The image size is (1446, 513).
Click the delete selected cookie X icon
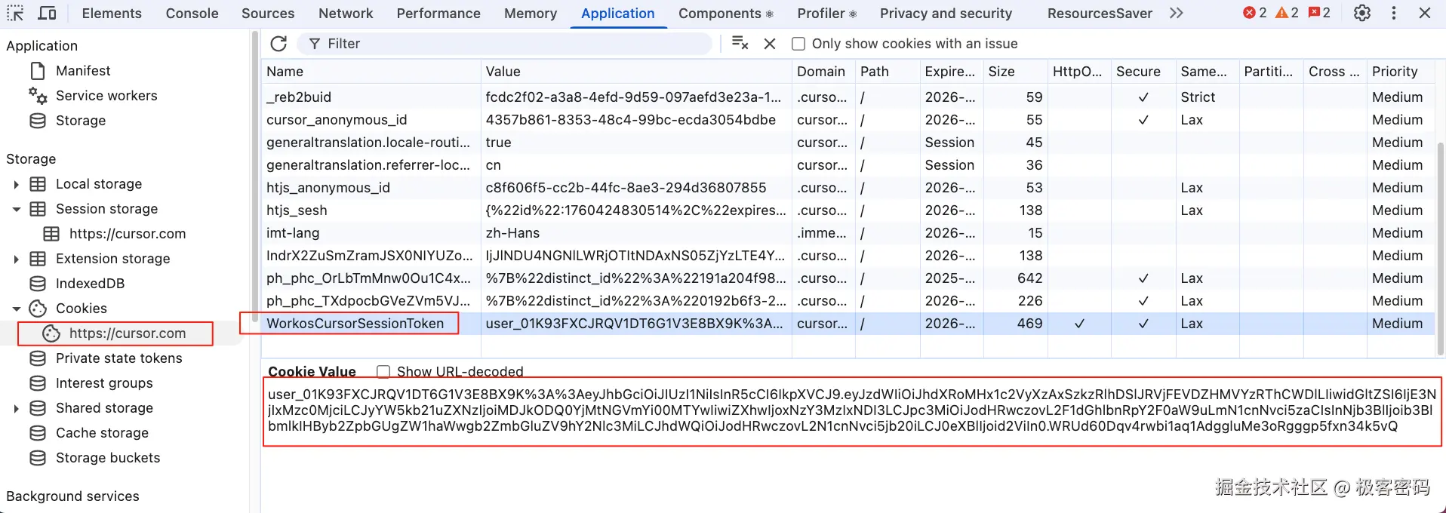point(770,44)
